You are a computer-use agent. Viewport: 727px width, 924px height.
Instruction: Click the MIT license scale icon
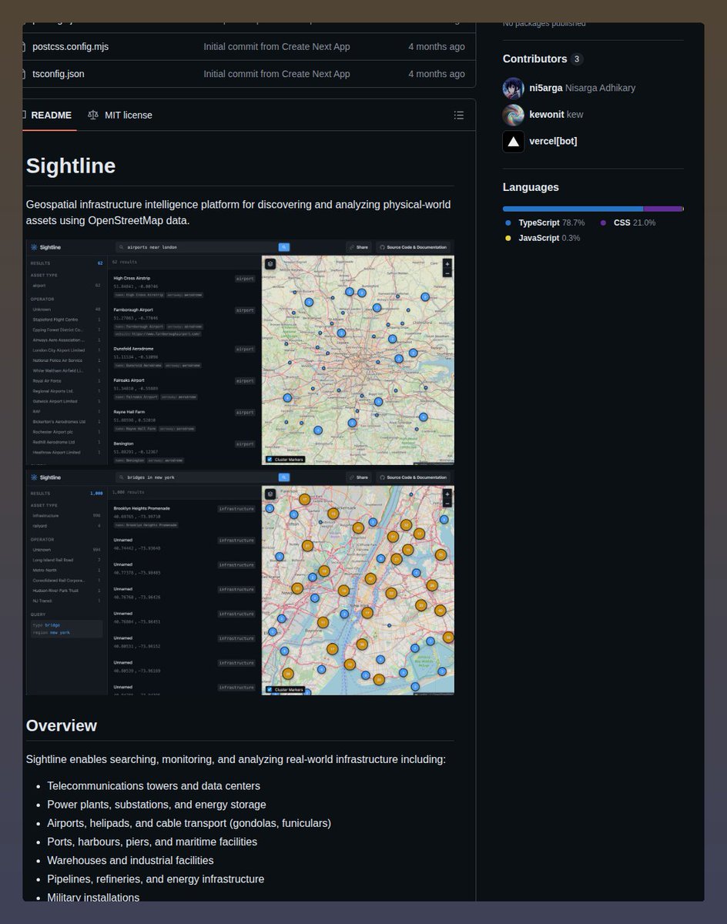click(x=93, y=115)
